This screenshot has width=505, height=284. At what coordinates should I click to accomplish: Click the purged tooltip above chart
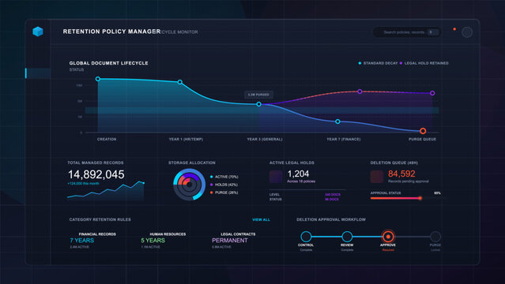tap(258, 95)
